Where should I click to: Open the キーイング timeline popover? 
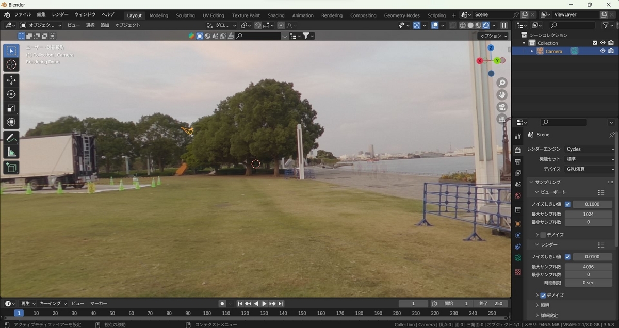[x=53, y=304]
